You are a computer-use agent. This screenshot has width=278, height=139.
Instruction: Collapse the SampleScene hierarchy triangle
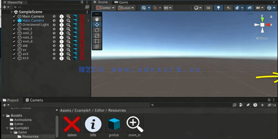[x=12, y=12]
